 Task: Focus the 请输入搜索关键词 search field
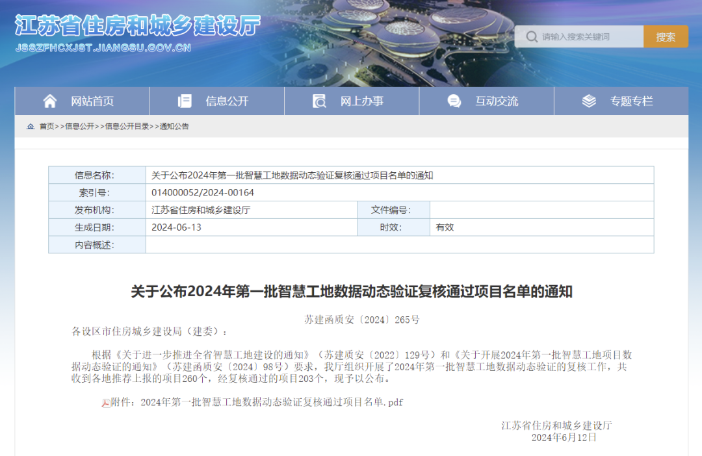point(579,36)
